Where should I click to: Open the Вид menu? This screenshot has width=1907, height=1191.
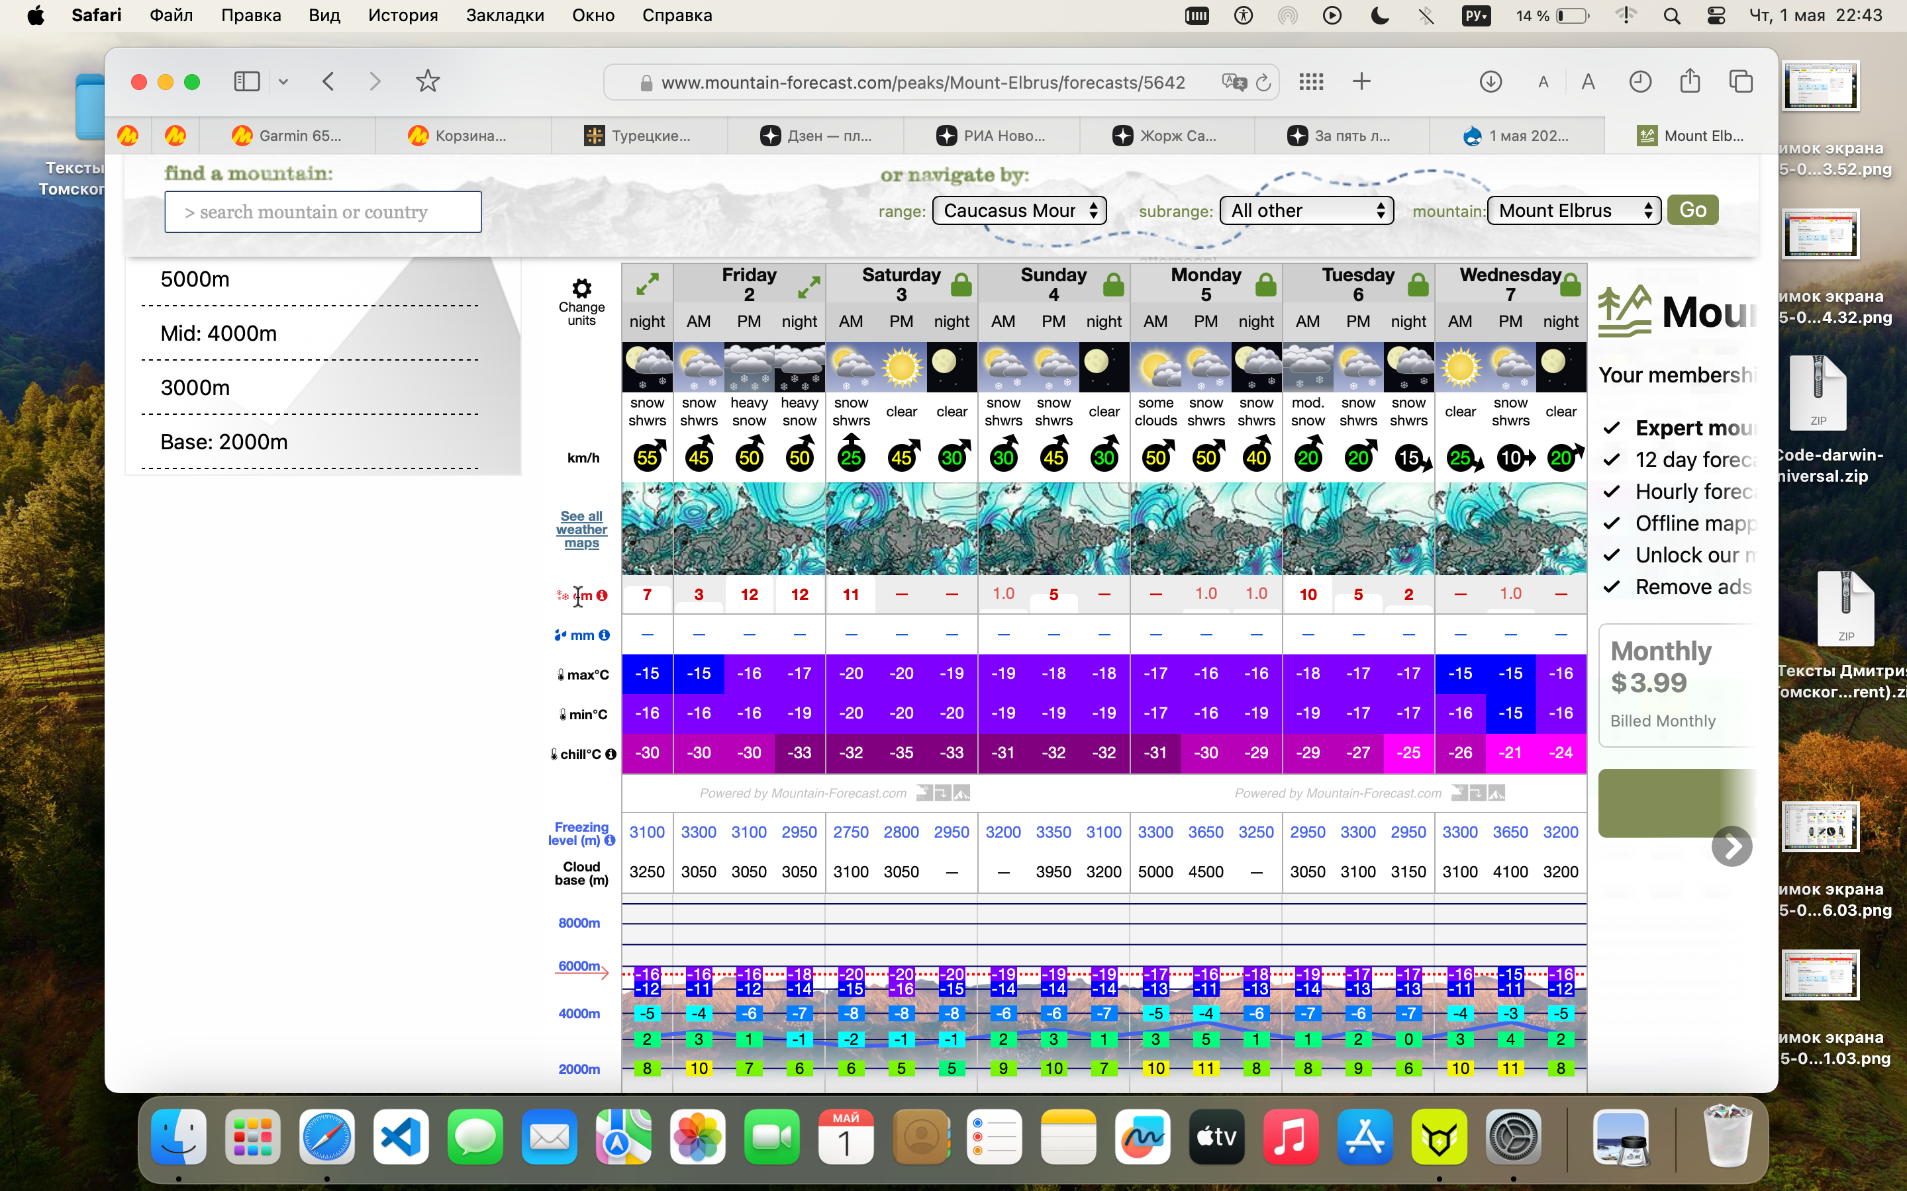324,16
